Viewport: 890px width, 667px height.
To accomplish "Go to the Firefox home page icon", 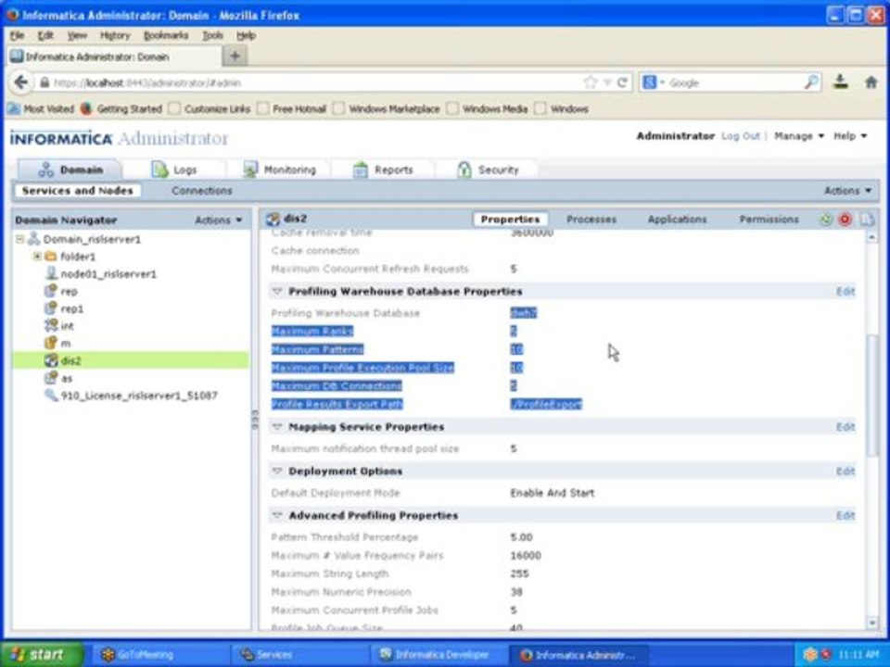I will (871, 82).
